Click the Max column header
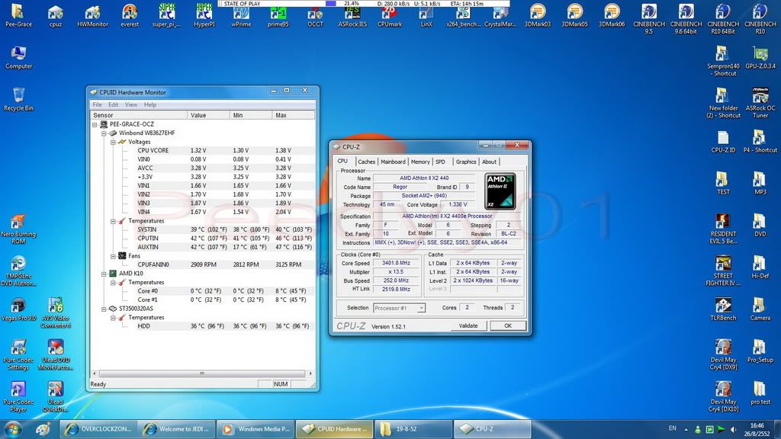781x439 pixels. coord(294,115)
